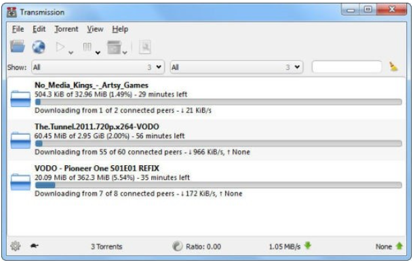Click the VODO Pioneer One progress bar
Image resolution: width=413 pixels, height=262 pixels.
tap(218, 185)
